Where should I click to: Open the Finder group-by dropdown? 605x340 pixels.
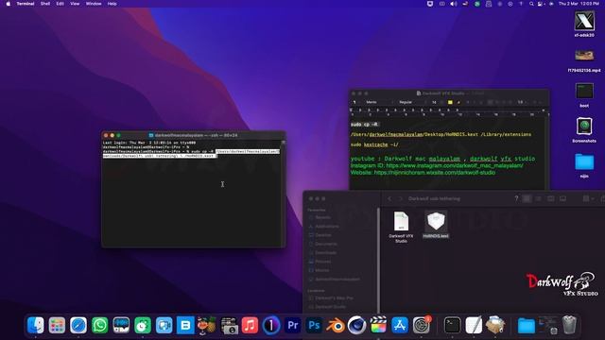588,198
